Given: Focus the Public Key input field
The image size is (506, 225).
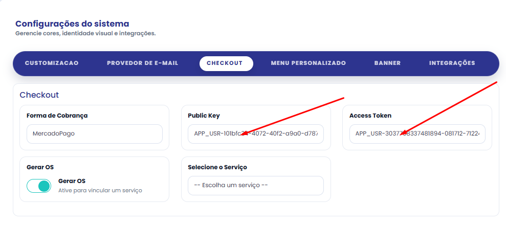Looking at the screenshot, I should (256, 134).
